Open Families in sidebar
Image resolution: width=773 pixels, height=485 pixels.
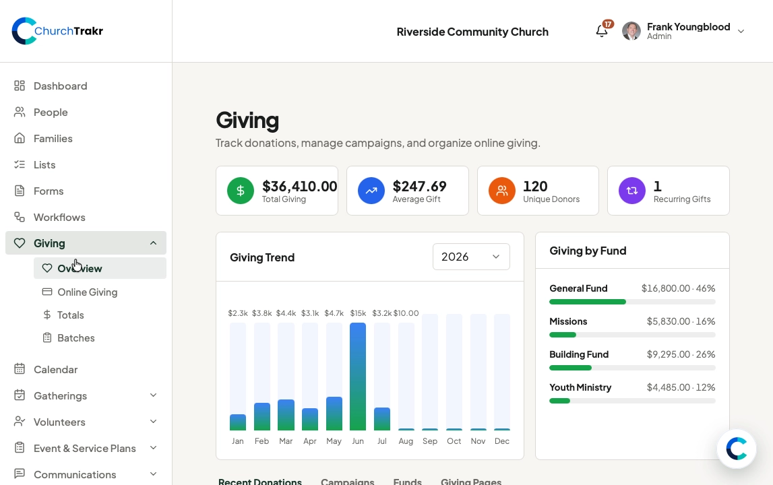(53, 139)
